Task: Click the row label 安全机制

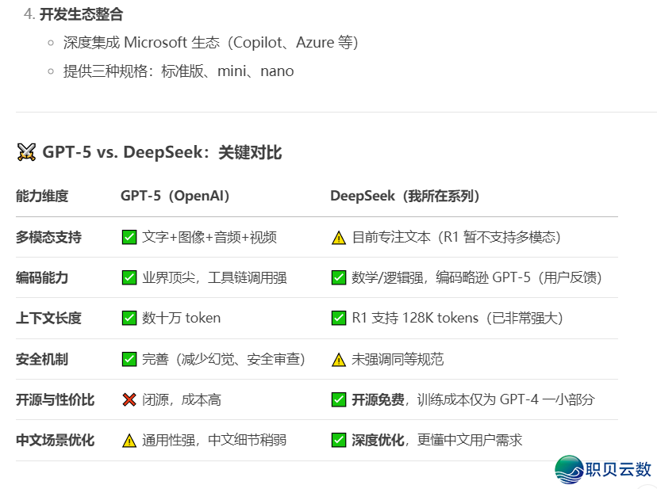Action: (42, 359)
